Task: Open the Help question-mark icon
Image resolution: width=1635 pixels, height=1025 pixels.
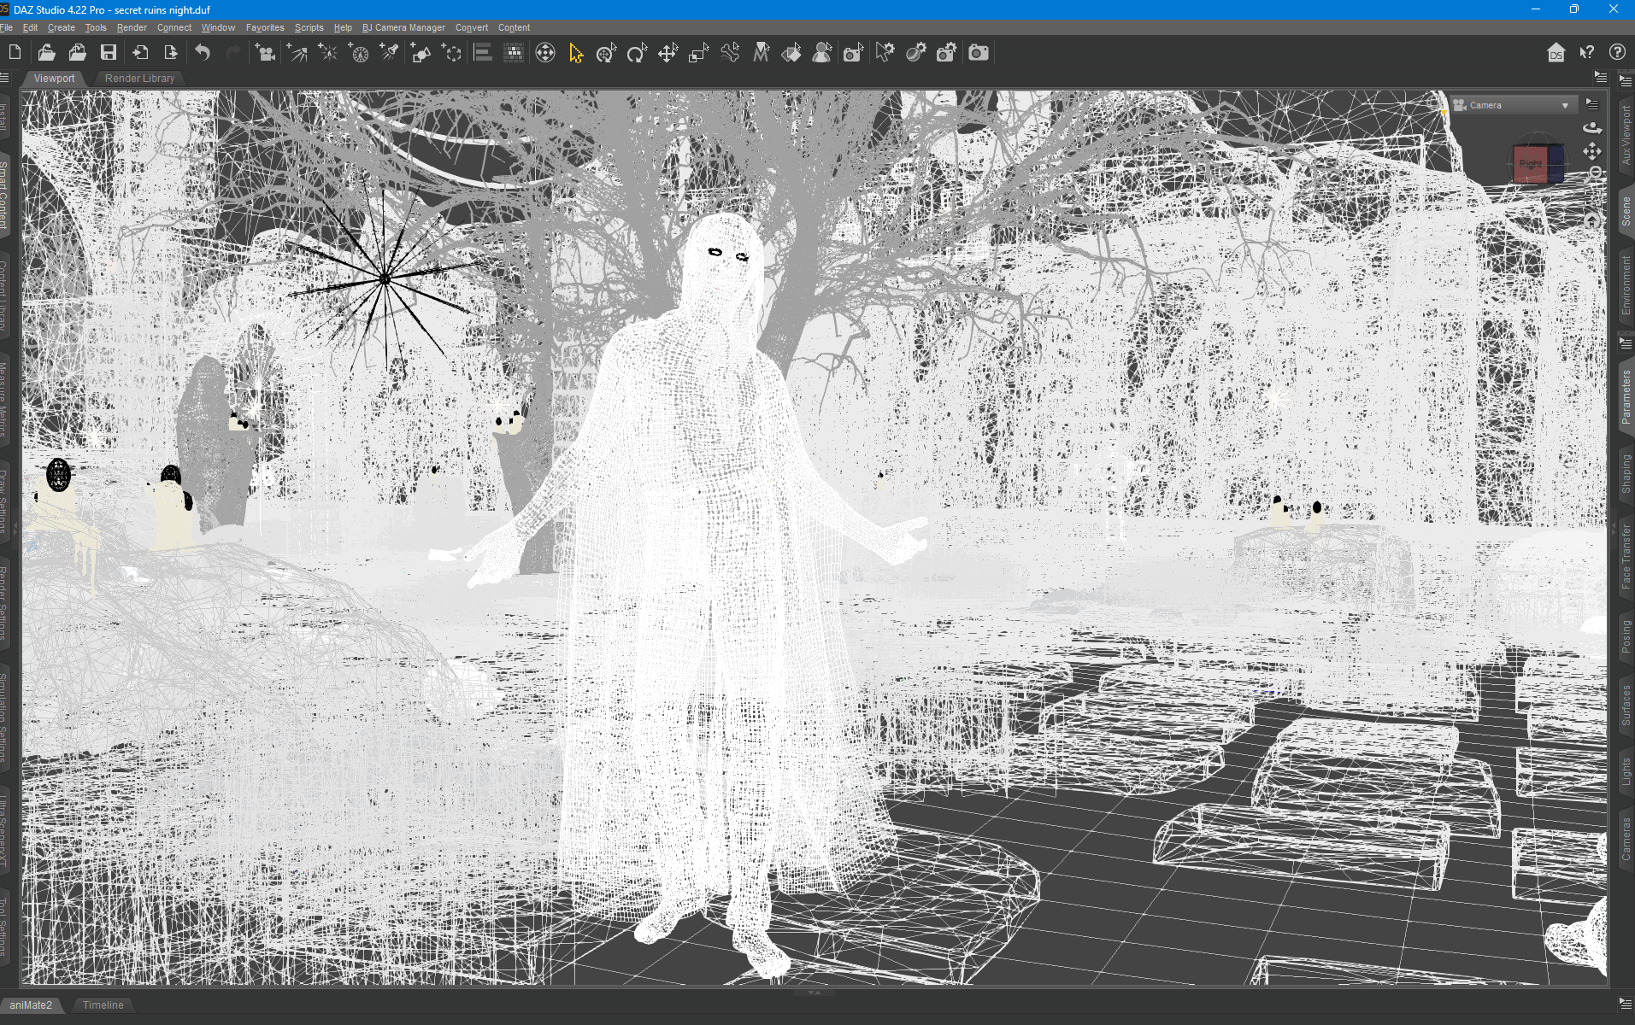Action: pos(1617,52)
